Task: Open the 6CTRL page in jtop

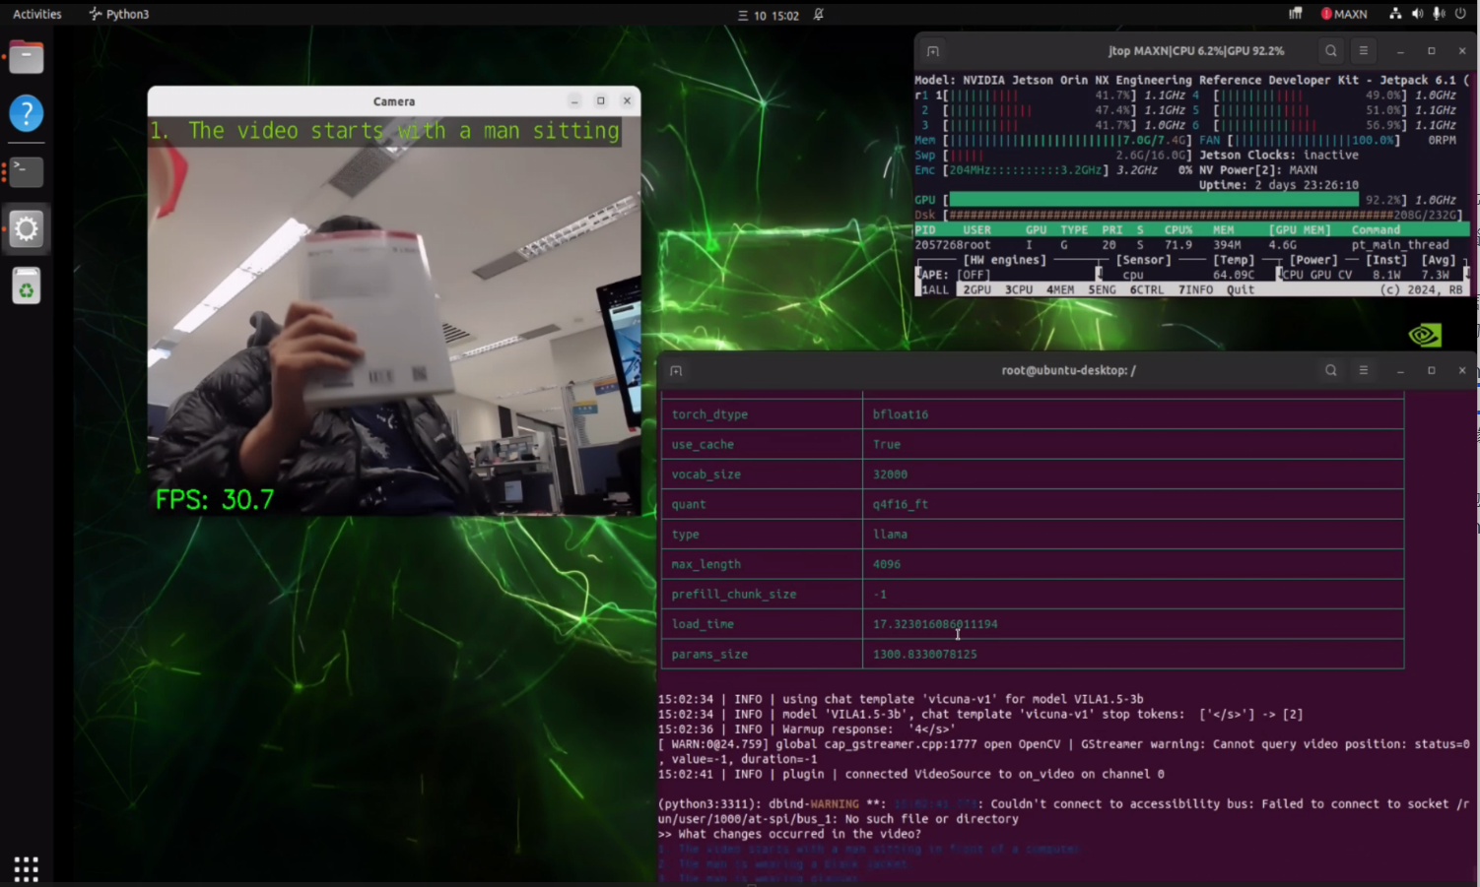Action: [x=1146, y=290]
